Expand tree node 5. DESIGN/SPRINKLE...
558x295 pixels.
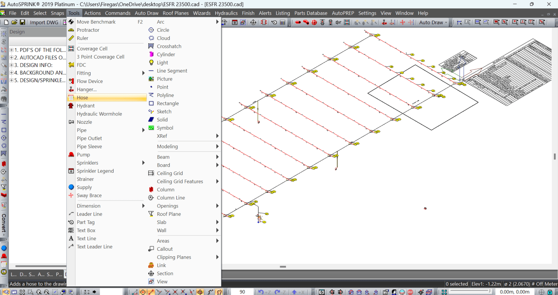[x=12, y=80]
